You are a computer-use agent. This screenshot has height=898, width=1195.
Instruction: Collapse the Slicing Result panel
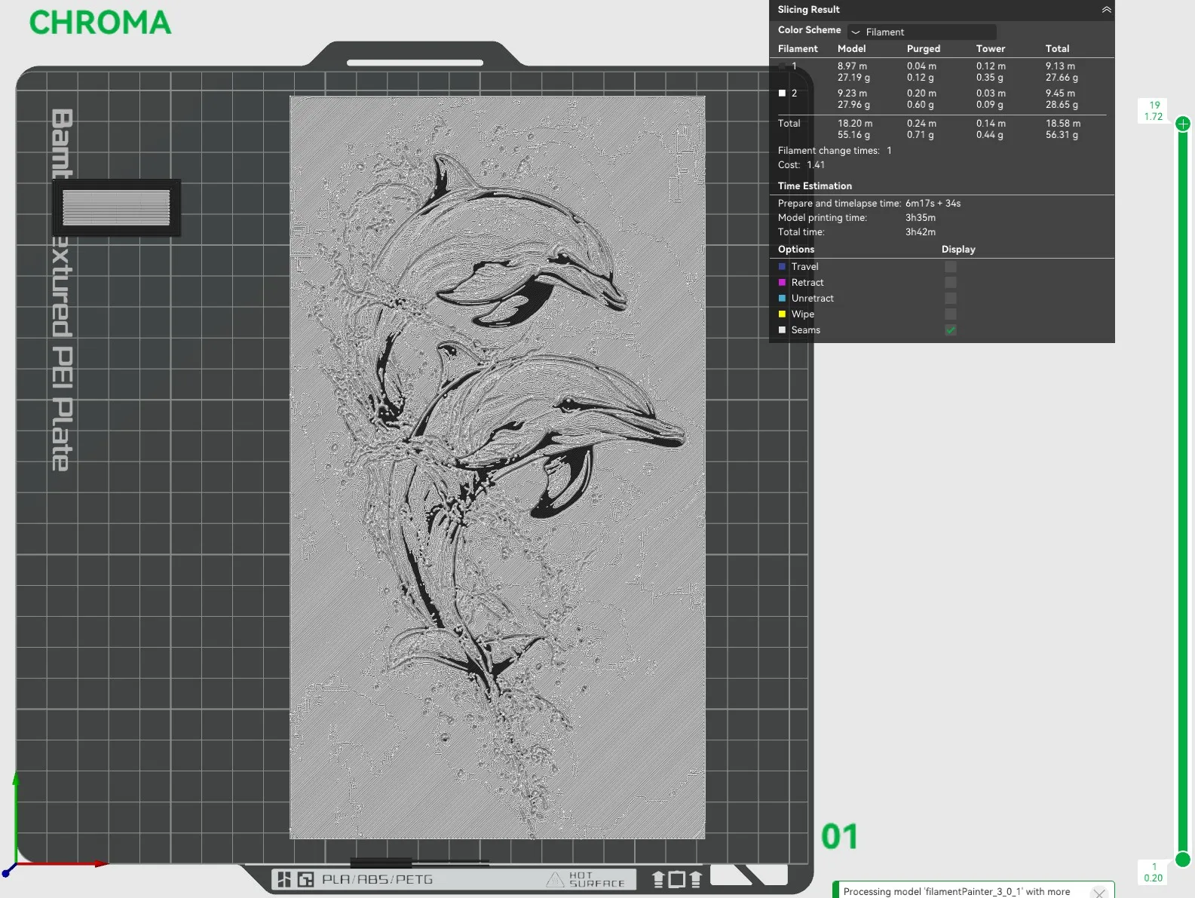1106,10
